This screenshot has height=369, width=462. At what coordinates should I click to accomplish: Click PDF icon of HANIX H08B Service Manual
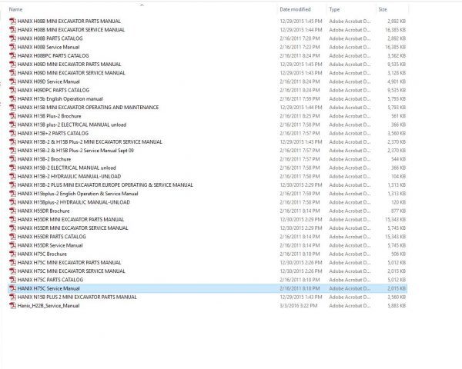point(12,47)
